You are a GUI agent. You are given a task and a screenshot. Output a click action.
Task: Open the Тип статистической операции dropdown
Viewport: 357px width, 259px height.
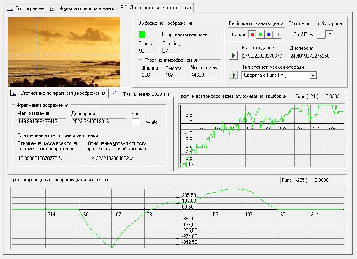[x=313, y=75]
